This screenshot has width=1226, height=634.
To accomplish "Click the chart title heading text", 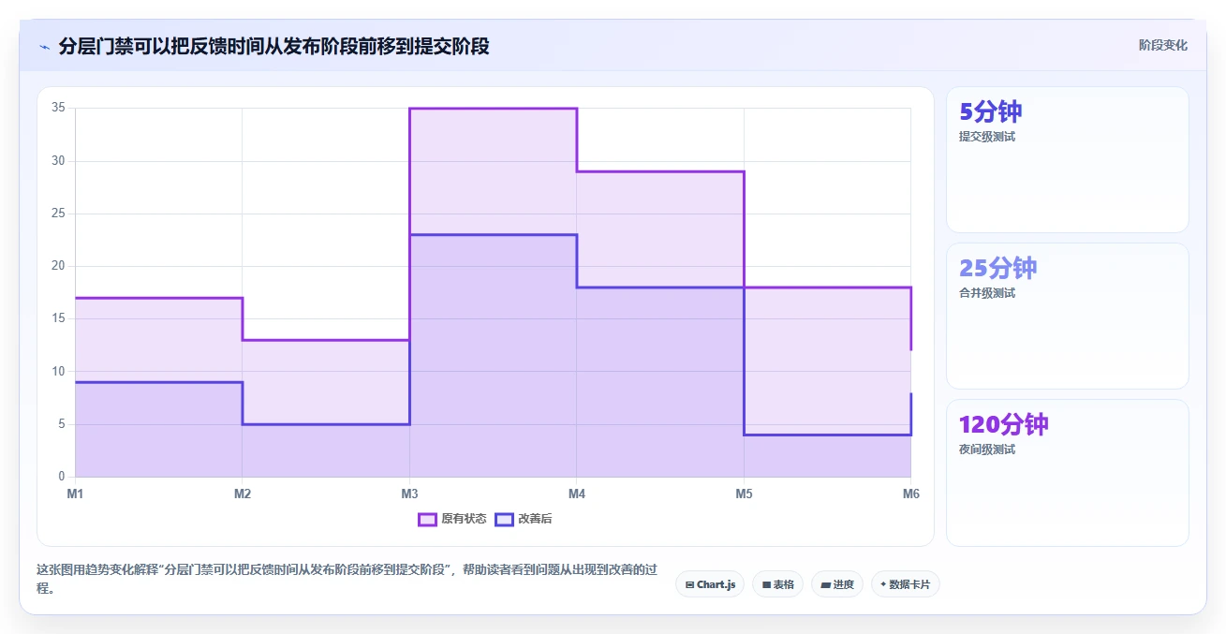I will [x=273, y=46].
